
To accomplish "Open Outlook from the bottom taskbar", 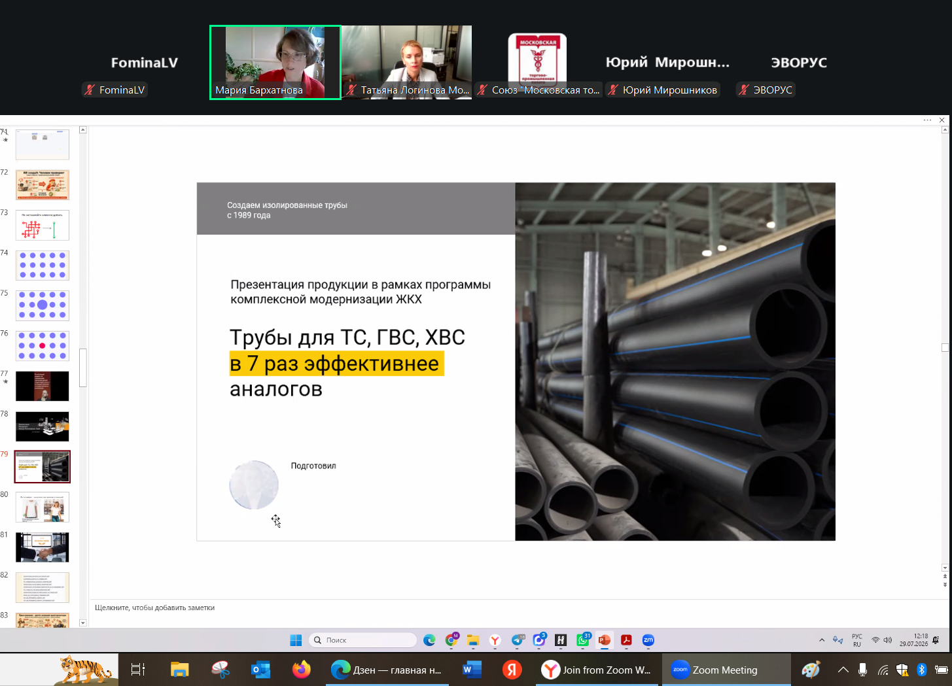I will [261, 670].
